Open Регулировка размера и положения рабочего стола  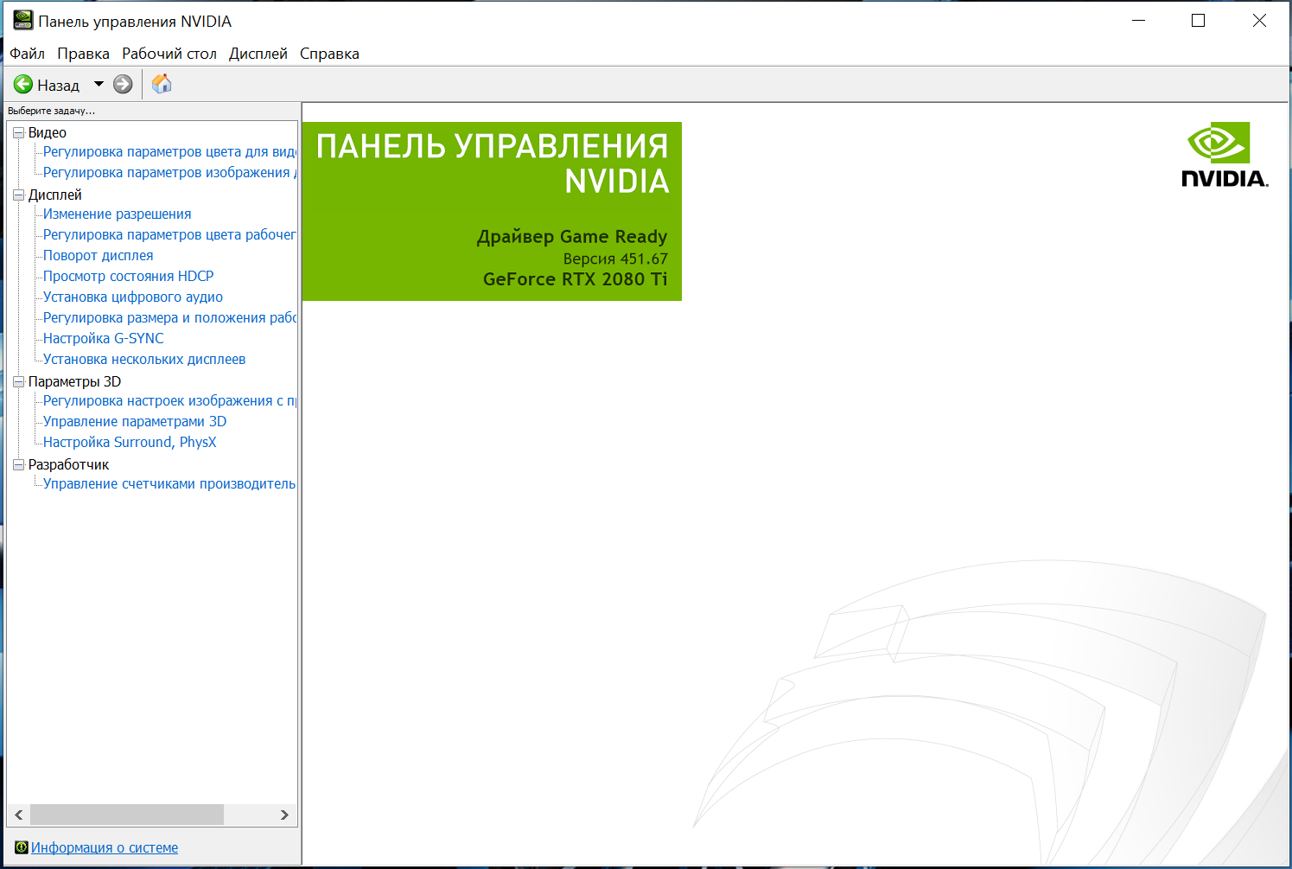pyautogui.click(x=169, y=318)
